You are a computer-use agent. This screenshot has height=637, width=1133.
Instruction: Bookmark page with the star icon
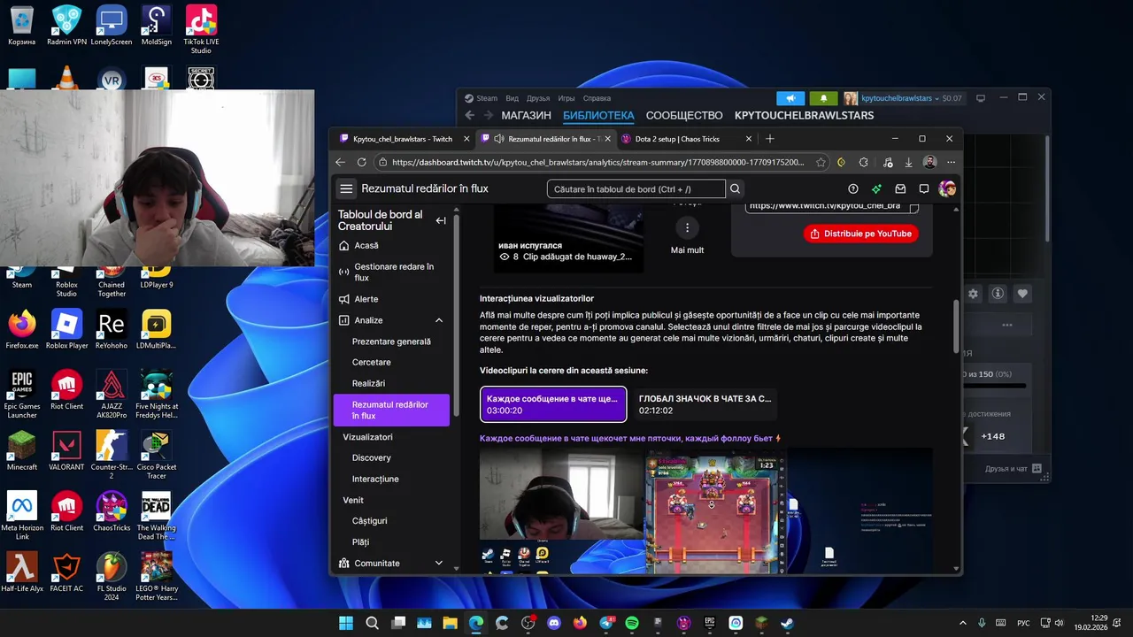pos(821,162)
